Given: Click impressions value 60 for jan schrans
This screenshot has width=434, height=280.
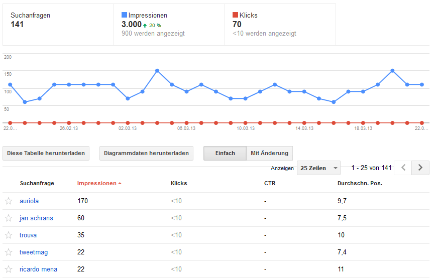Looking at the screenshot, I should pos(81,218).
